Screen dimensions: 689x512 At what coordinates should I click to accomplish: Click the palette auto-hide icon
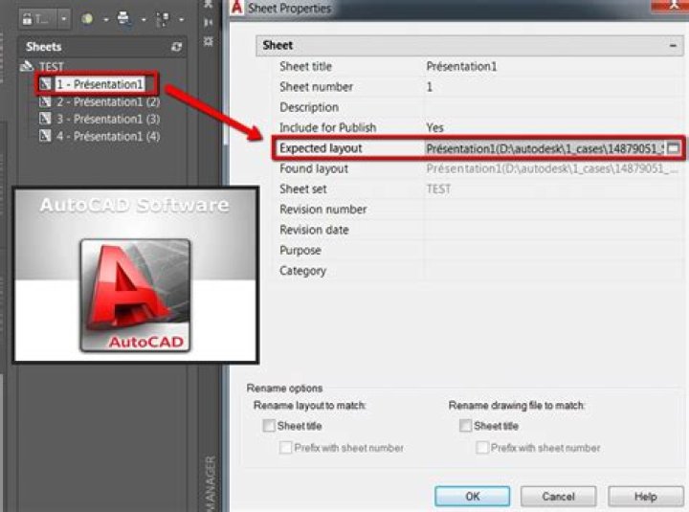[209, 22]
